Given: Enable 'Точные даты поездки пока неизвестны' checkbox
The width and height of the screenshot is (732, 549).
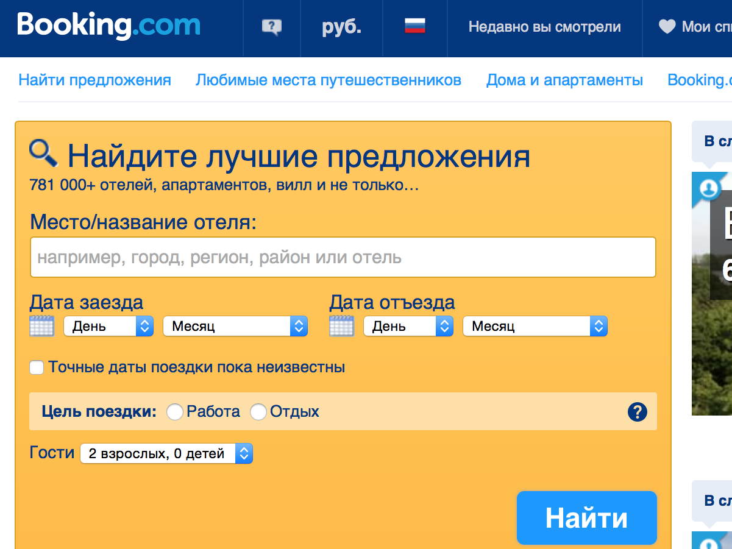Looking at the screenshot, I should pos(37,367).
